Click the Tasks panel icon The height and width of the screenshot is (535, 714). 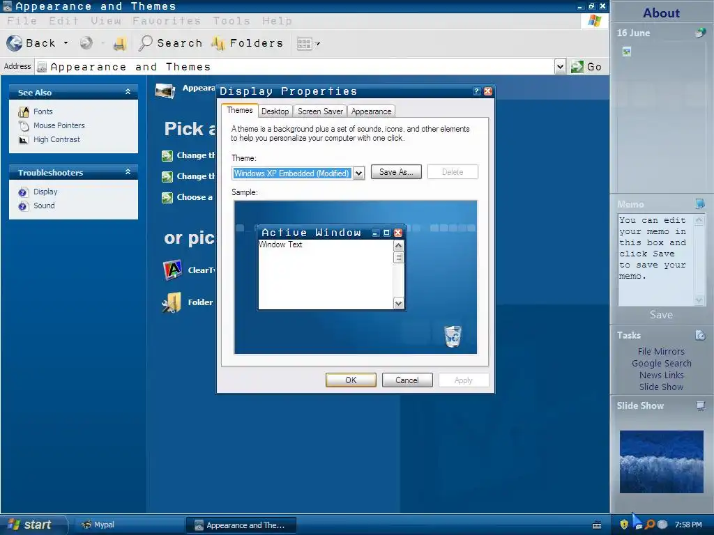(700, 335)
